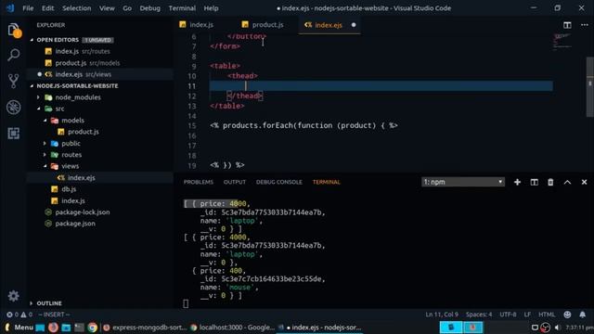Screen dimensions: 594x334
Task: Open editor More Actions ellipsis
Action: [x=584, y=25]
